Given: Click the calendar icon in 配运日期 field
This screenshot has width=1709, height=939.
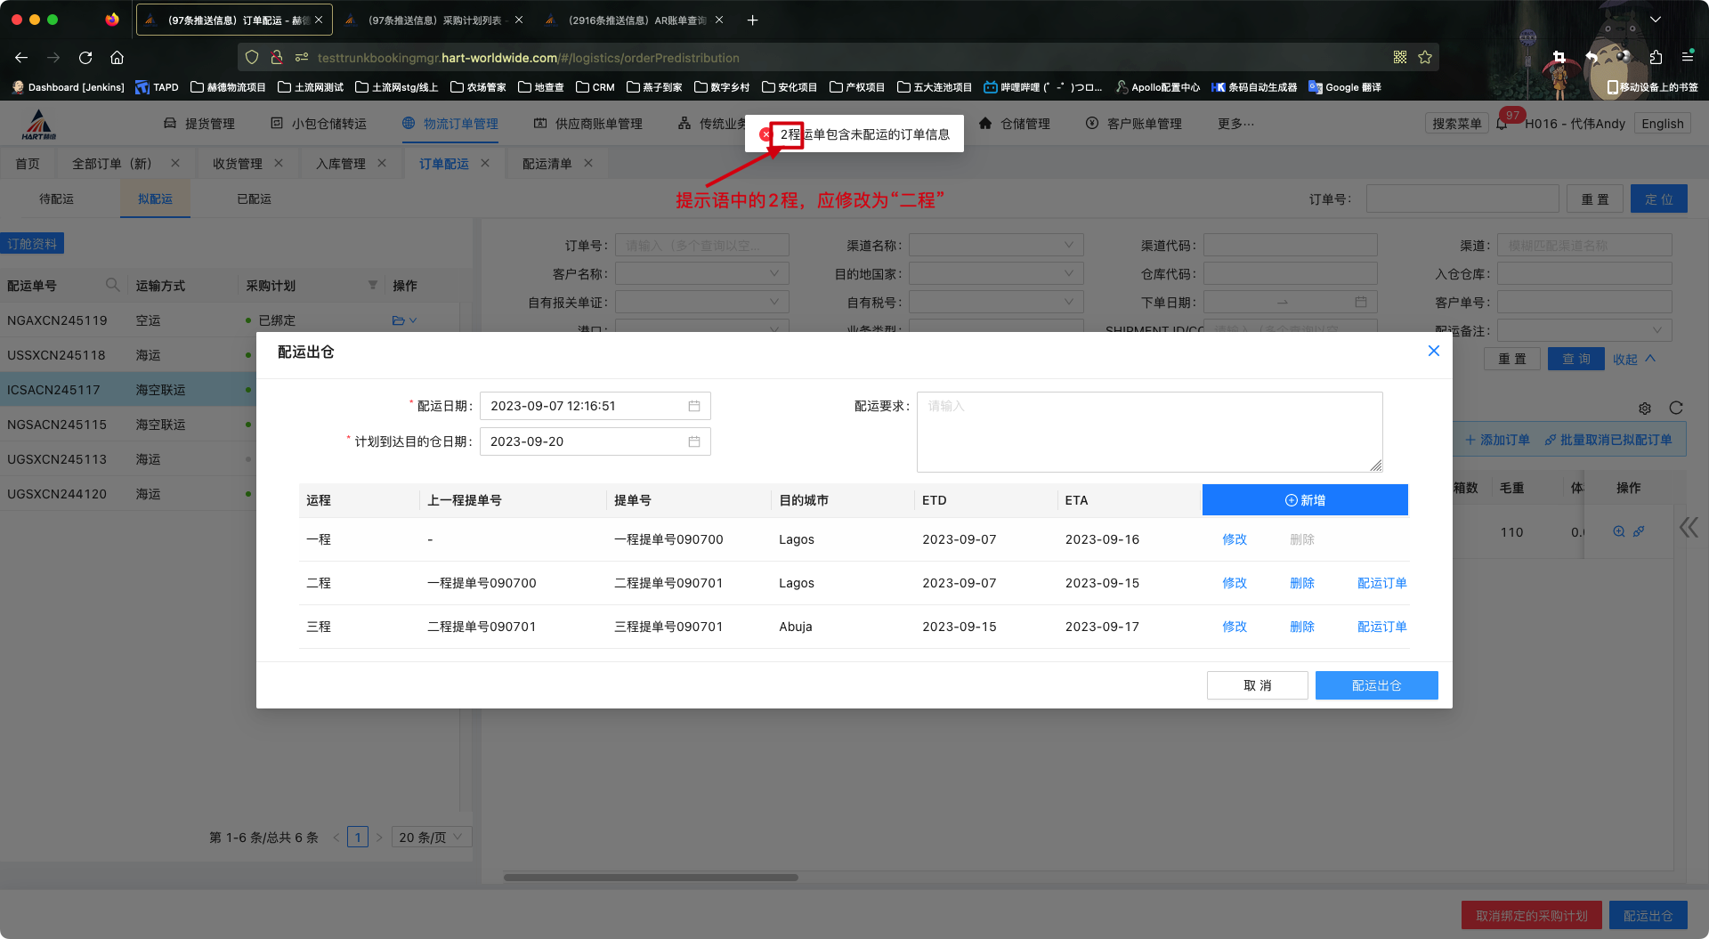Looking at the screenshot, I should click(x=693, y=406).
